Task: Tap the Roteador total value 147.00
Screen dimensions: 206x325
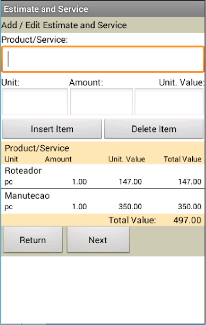Action: (x=190, y=182)
